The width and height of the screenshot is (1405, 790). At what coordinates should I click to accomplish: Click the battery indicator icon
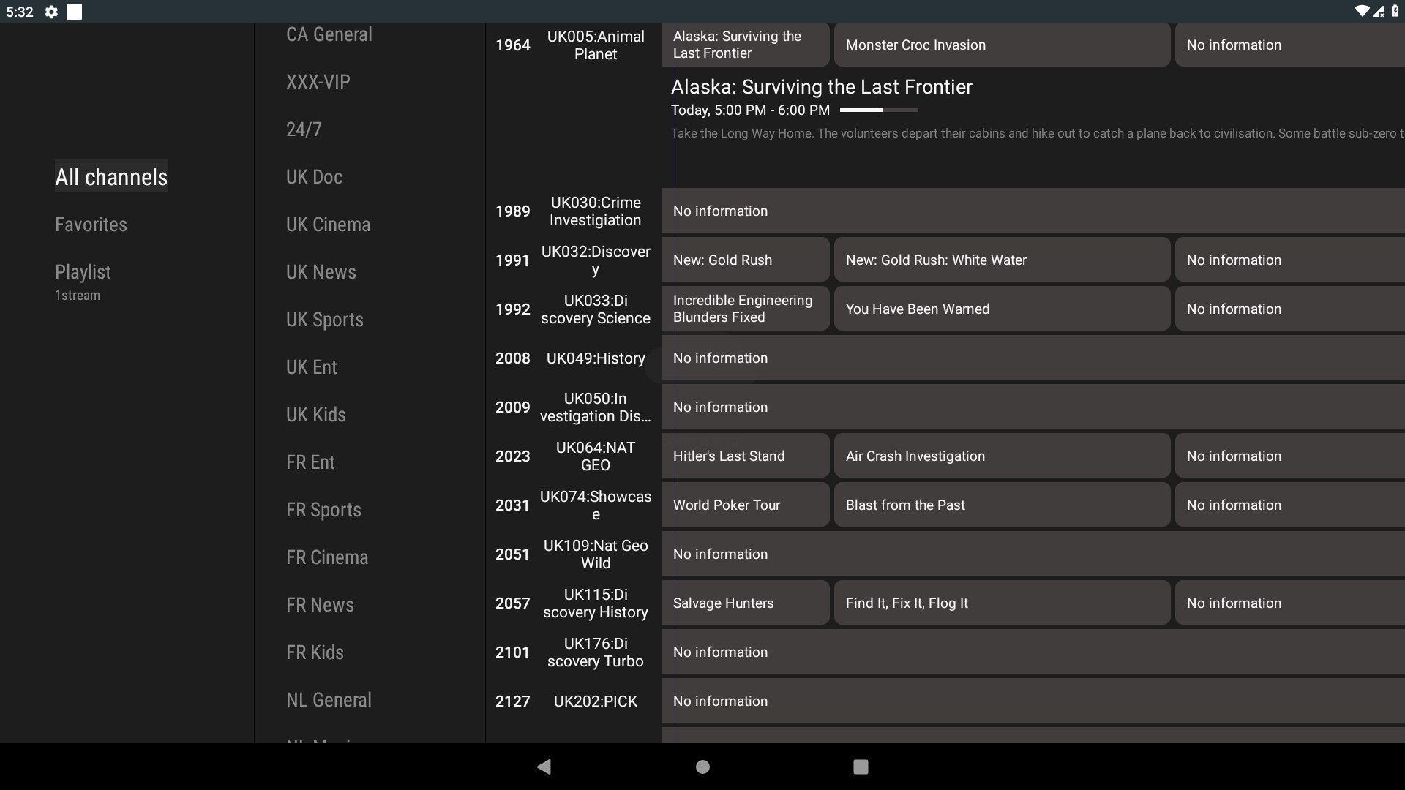1395,12
